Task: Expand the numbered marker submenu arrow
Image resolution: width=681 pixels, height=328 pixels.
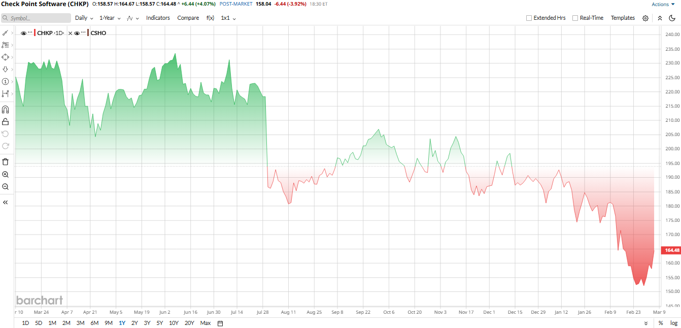Action: point(12,82)
